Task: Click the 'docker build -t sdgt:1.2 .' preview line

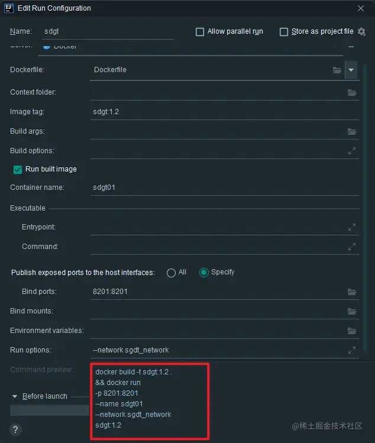Action: (x=134, y=372)
